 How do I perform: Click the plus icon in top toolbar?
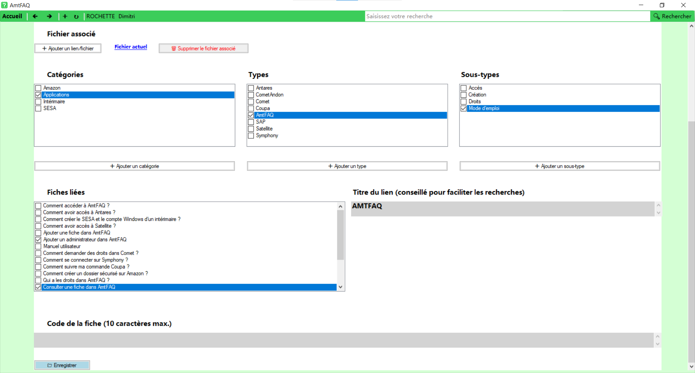click(x=65, y=16)
